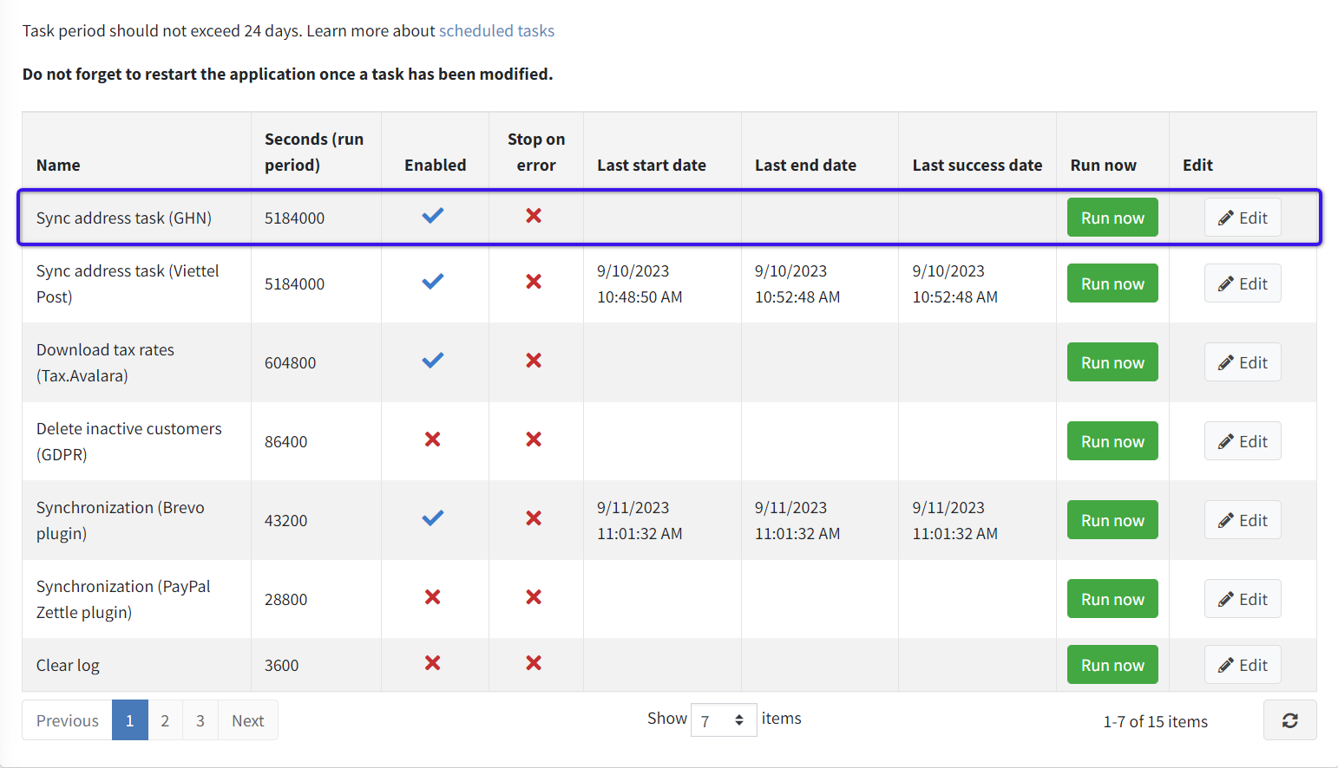Viewport: 1338px width, 768px height.
Task: Click enabled red cross for Delete inactive customers
Action: (x=432, y=439)
